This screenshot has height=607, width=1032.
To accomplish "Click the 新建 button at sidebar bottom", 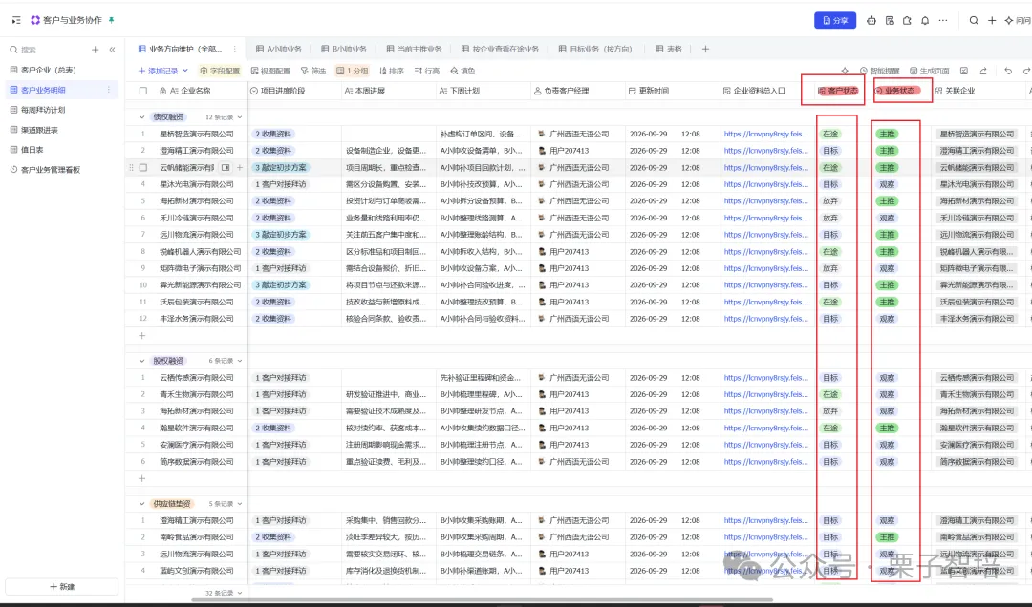I will click(x=62, y=586).
